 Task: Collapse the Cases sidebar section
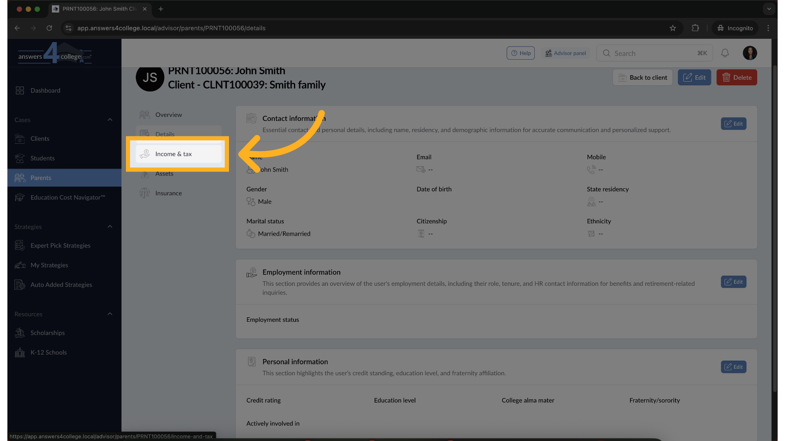tap(110, 120)
